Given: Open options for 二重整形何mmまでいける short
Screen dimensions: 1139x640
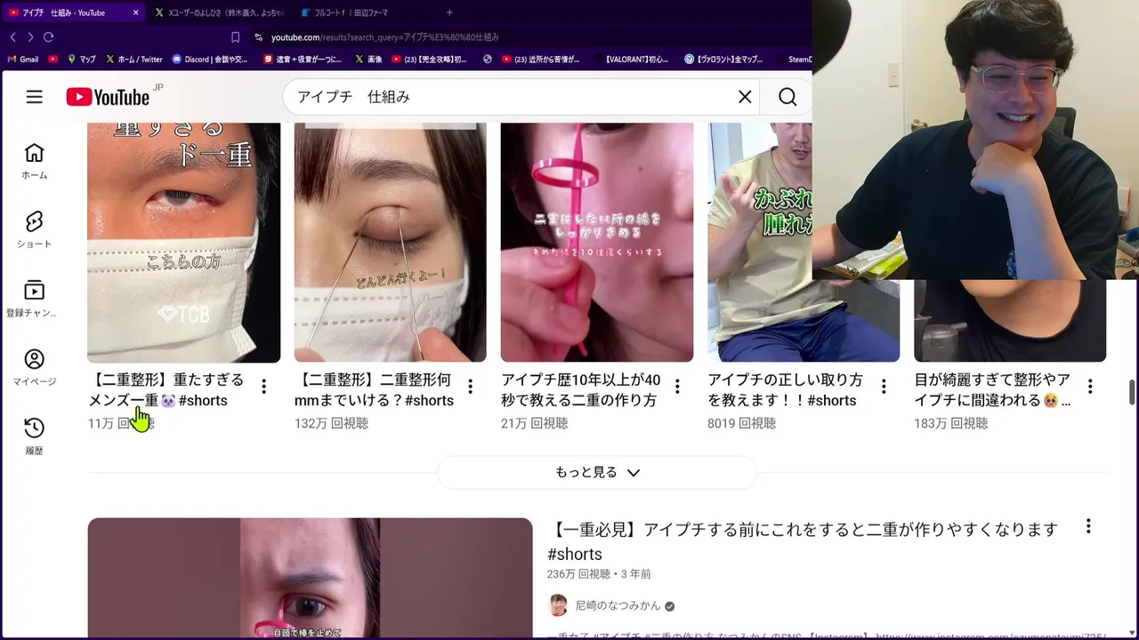Looking at the screenshot, I should click(x=470, y=386).
